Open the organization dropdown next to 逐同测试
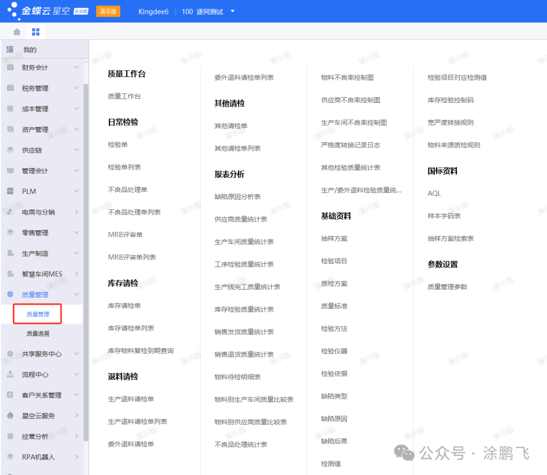Image resolution: width=547 pixels, height=475 pixels. click(x=232, y=11)
